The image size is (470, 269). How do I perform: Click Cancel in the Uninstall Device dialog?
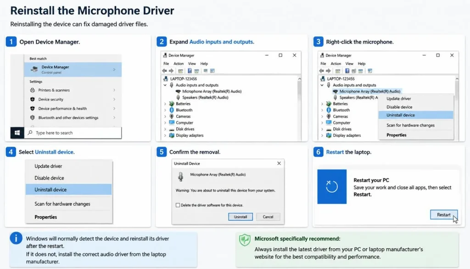[268, 217]
